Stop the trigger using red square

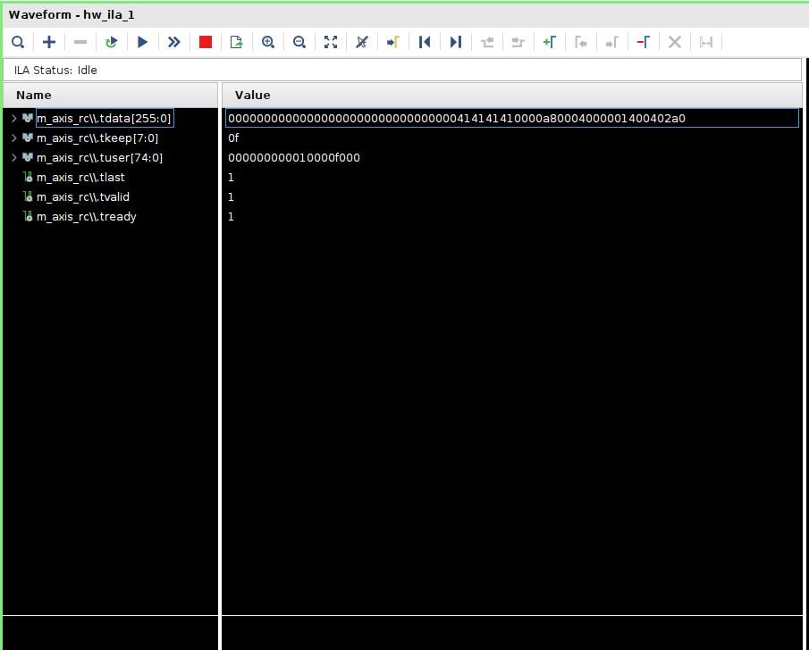[206, 42]
